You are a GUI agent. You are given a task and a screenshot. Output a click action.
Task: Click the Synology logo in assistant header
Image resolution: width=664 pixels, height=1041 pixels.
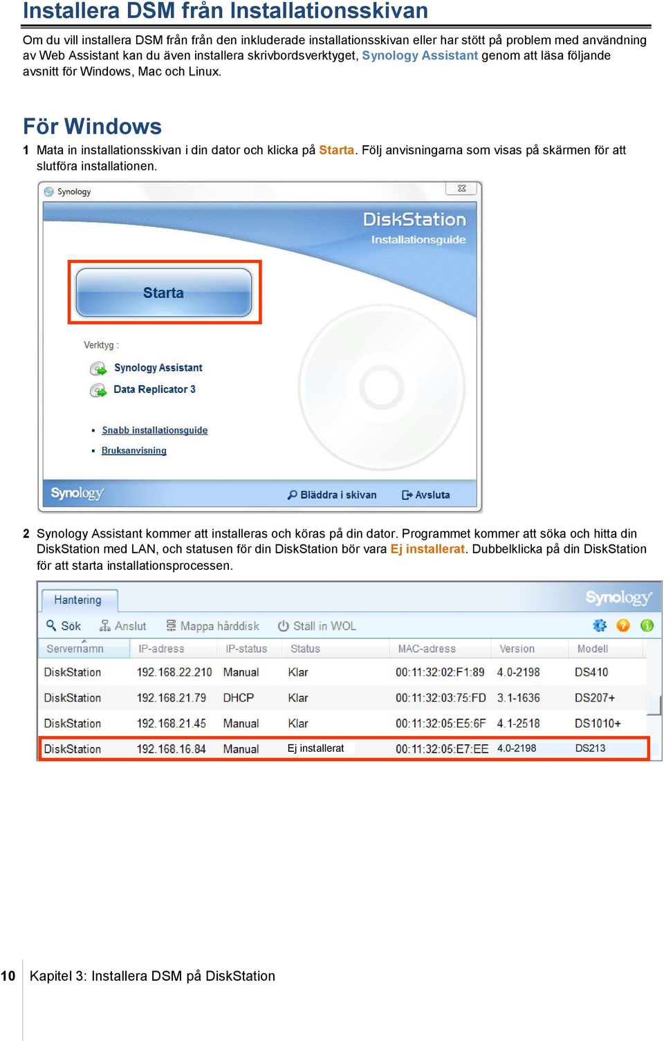618,598
